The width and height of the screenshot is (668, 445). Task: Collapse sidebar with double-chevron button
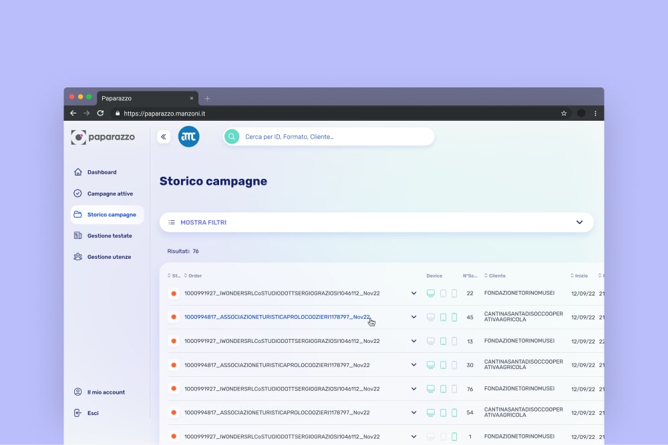164,137
